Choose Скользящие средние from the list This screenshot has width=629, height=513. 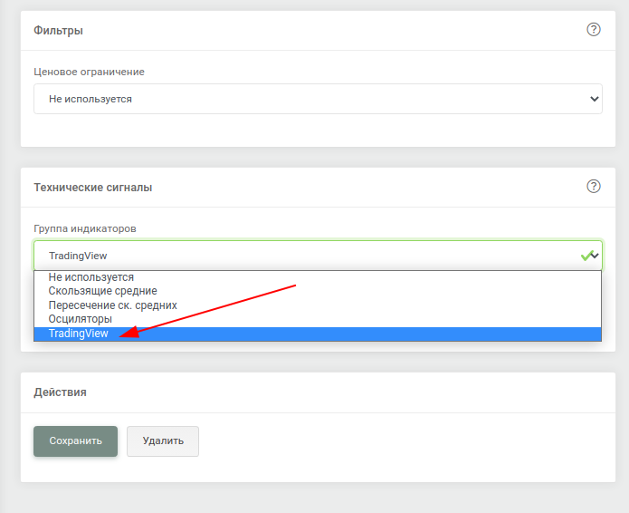pyautogui.click(x=318, y=291)
